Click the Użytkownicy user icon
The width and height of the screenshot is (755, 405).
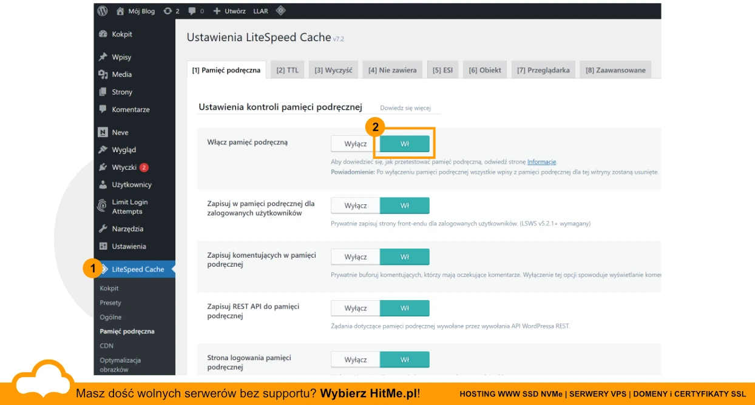click(x=103, y=185)
